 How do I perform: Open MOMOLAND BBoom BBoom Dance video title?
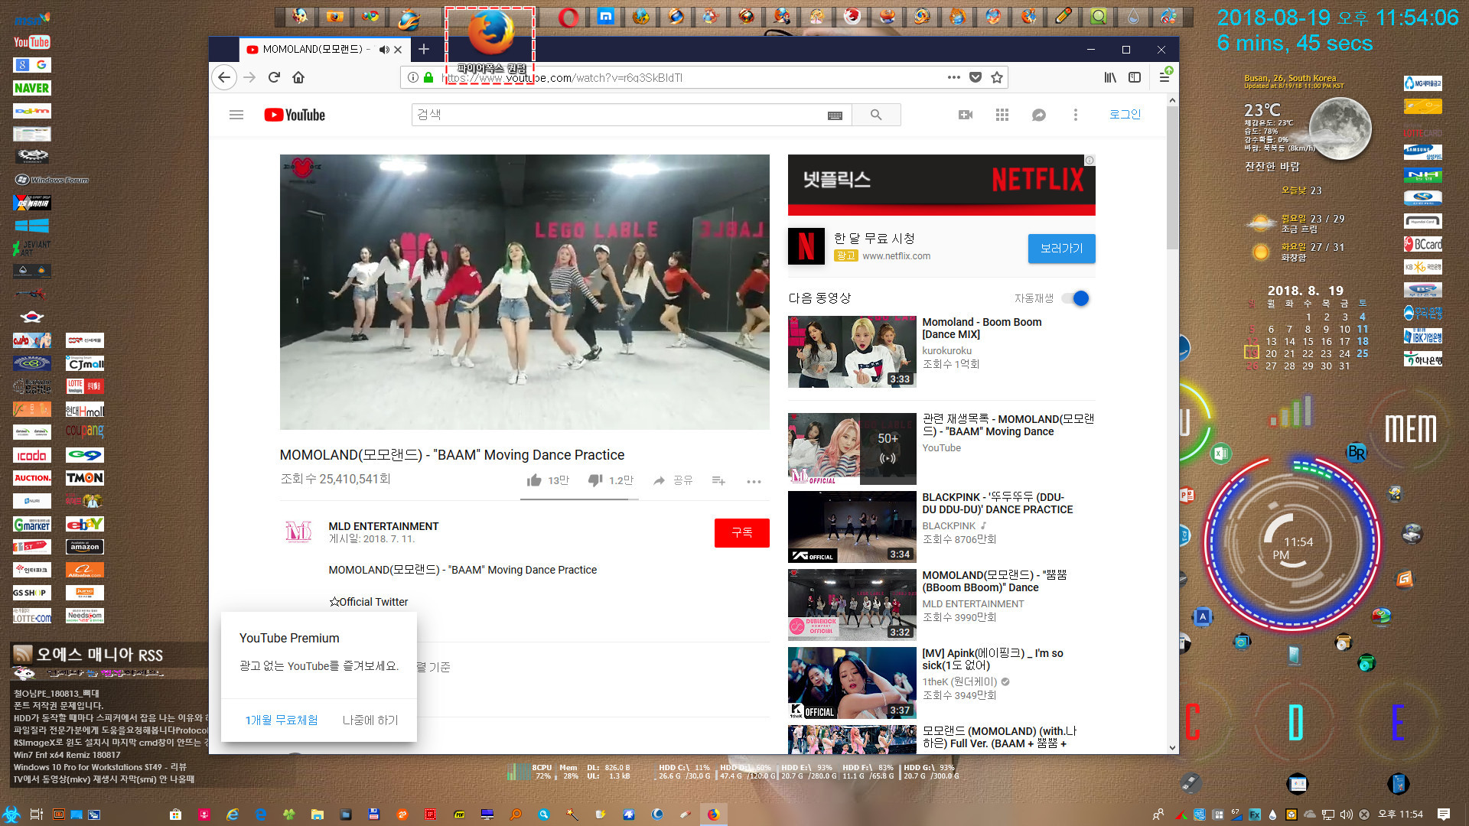click(994, 581)
